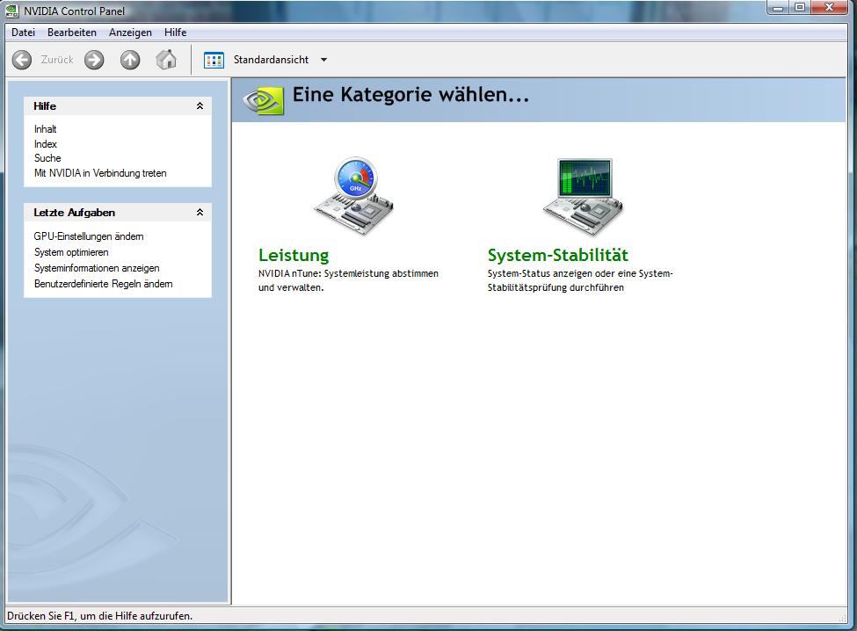857x631 pixels.
Task: Open the Hilfe menu in menu bar
Action: tap(175, 33)
